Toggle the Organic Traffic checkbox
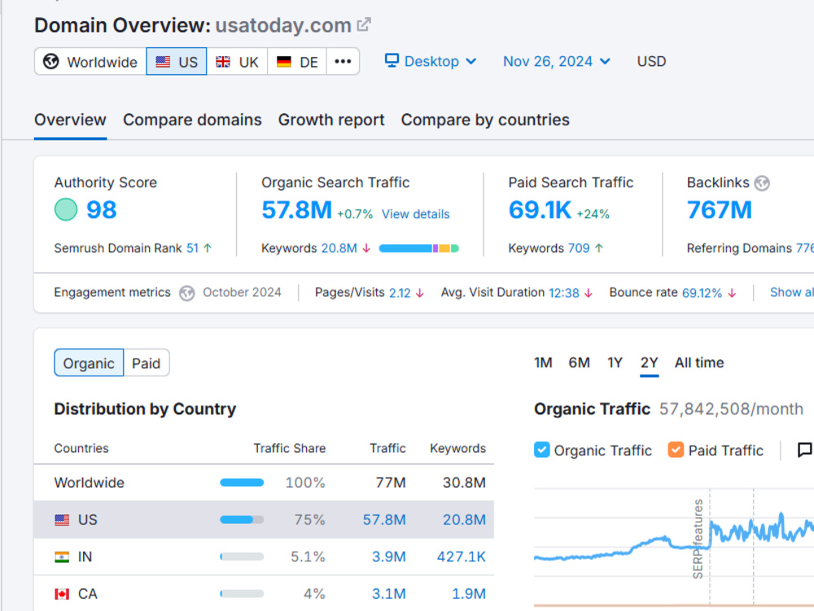Image resolution: width=814 pixels, height=611 pixels. coord(541,450)
